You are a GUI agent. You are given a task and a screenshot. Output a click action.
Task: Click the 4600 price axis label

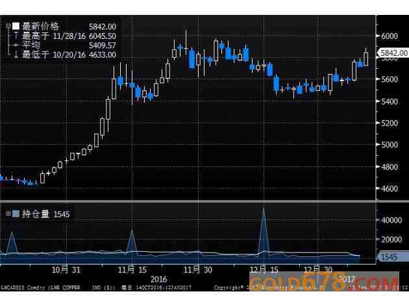tap(390, 188)
